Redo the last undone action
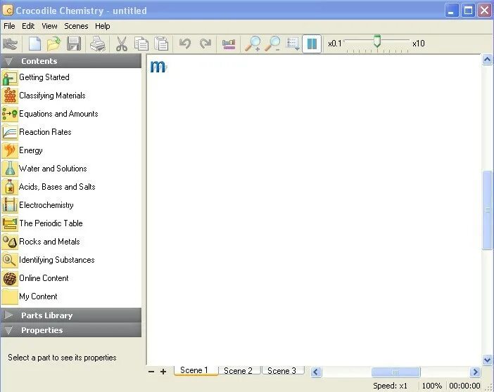 (x=205, y=44)
